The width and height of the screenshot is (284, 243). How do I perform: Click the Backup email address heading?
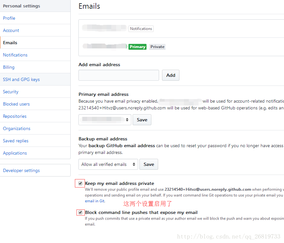click(x=103, y=139)
